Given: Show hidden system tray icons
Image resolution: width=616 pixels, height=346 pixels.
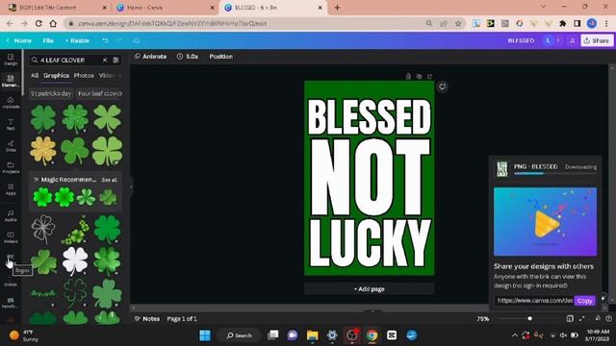Looking at the screenshot, I should pyautogui.click(x=515, y=335).
